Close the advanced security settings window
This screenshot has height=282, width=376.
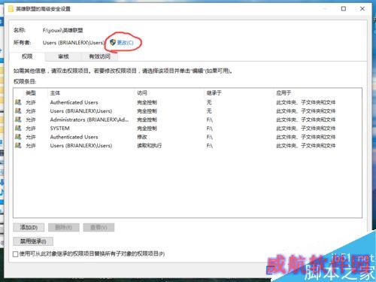pyautogui.click(x=362, y=9)
